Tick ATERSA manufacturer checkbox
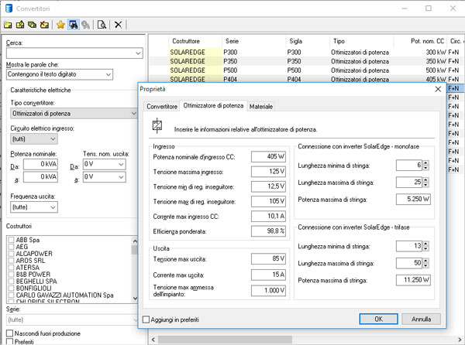 pyautogui.click(x=12, y=268)
